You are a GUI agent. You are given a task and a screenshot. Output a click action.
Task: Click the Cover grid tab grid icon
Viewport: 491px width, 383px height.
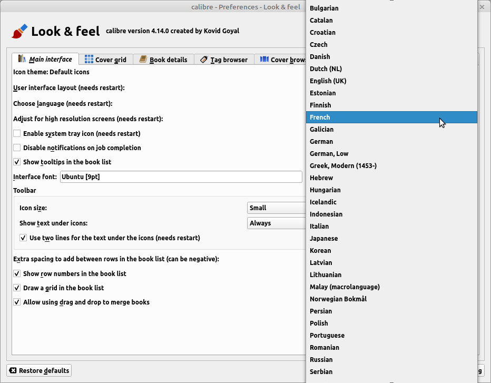[89, 59]
